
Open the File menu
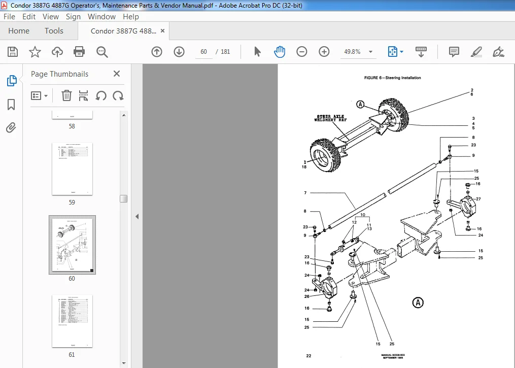click(x=9, y=16)
